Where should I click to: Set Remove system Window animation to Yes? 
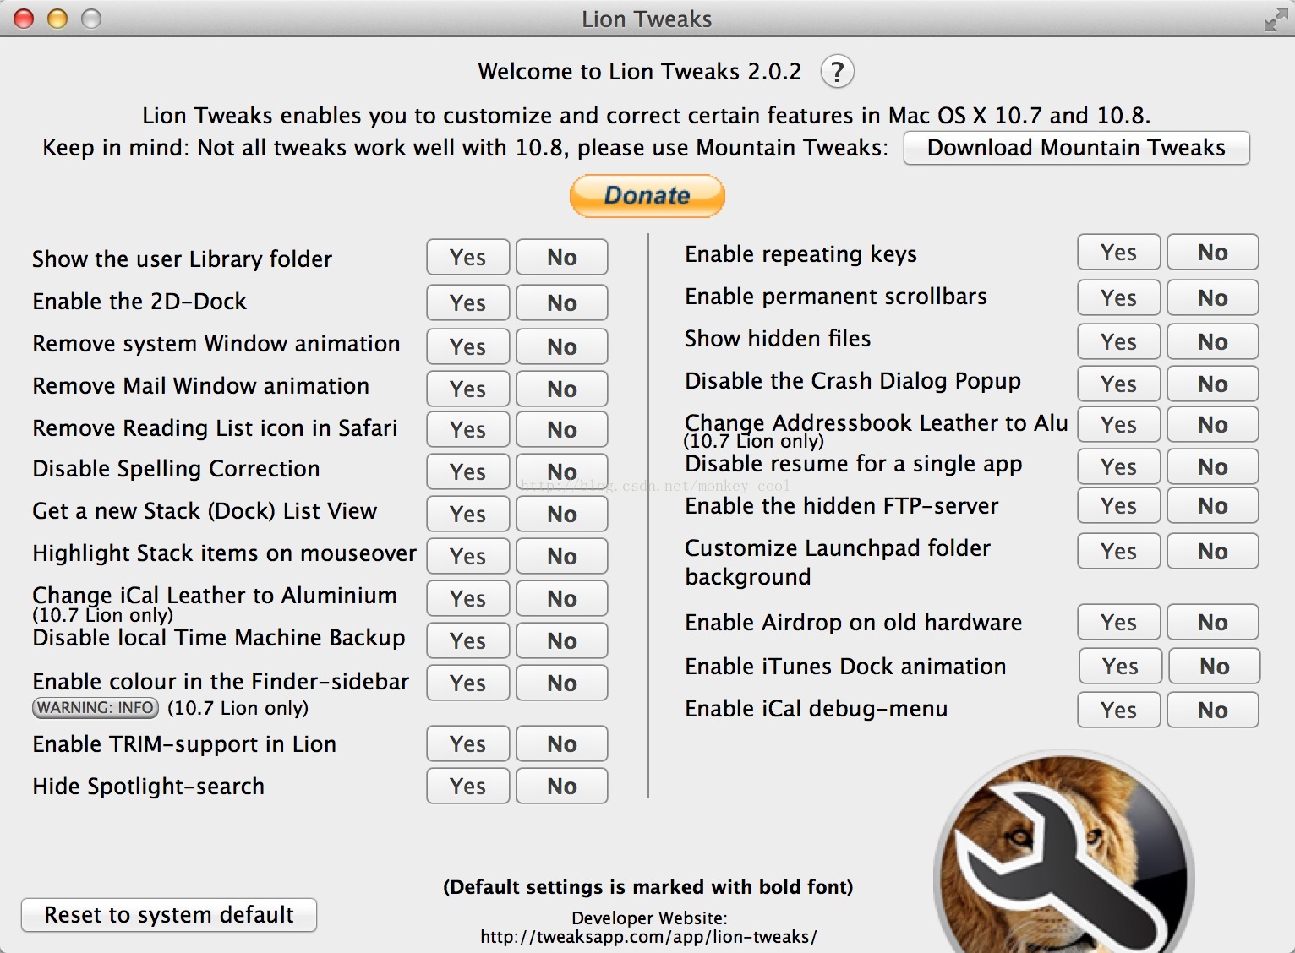[468, 347]
